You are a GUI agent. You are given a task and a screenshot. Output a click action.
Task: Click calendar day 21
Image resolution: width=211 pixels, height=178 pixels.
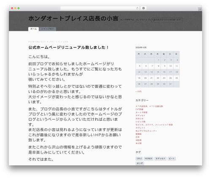click(x=151, y=78)
